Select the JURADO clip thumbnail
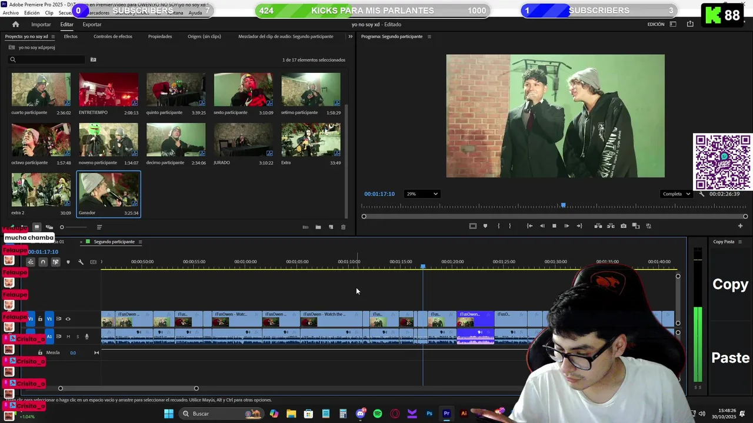Viewport: 753px width, 423px height. [x=244, y=140]
